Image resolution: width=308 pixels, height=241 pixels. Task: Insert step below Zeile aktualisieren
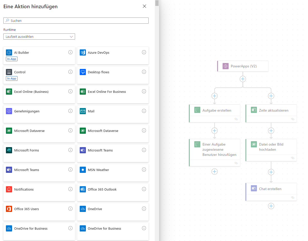(271, 130)
